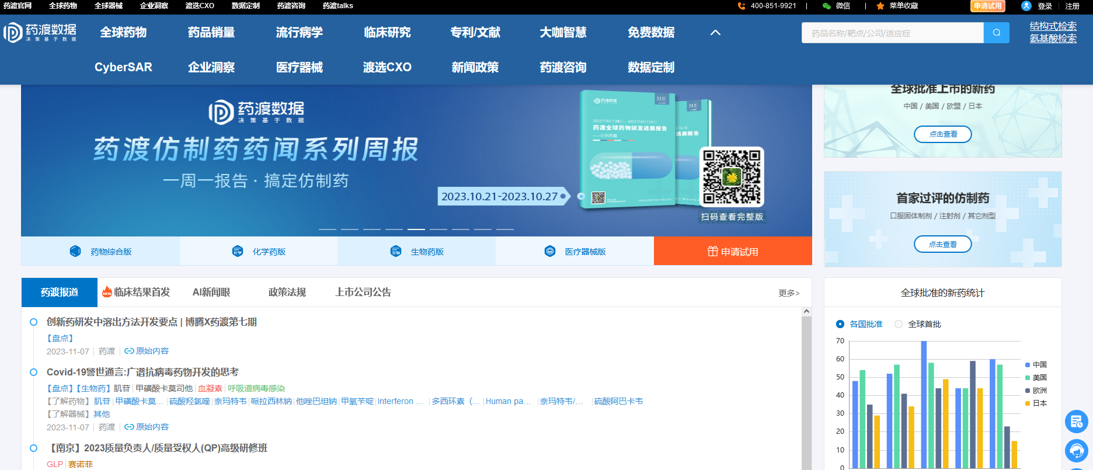
Task: Click the 呼吸道病毒感染 tag
Action: pyautogui.click(x=256, y=388)
